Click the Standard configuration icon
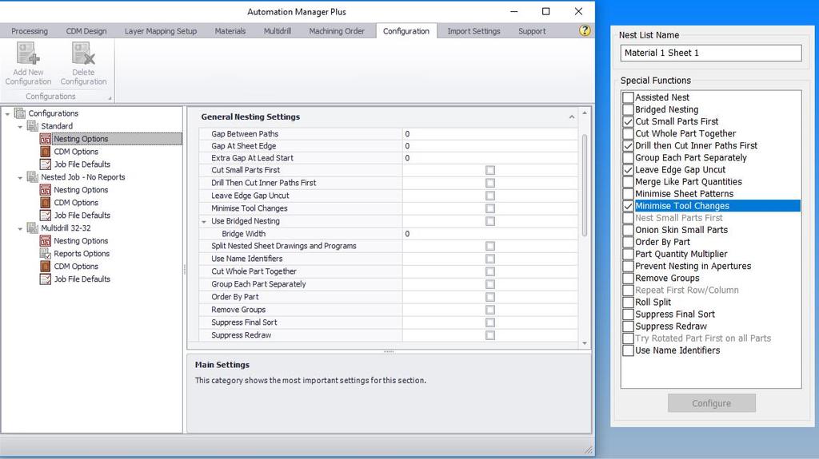 tap(32, 125)
